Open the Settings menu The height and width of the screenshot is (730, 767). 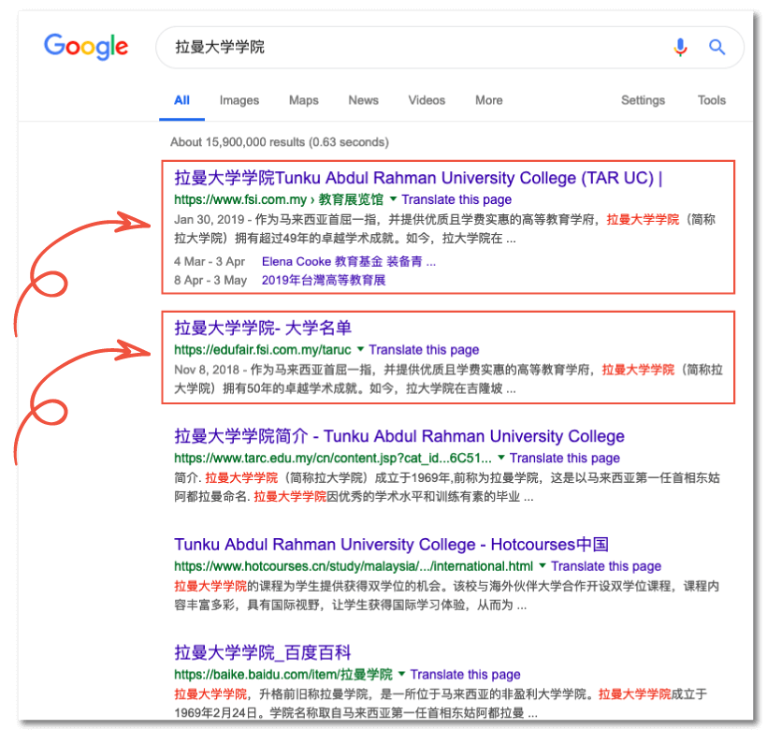tap(643, 100)
